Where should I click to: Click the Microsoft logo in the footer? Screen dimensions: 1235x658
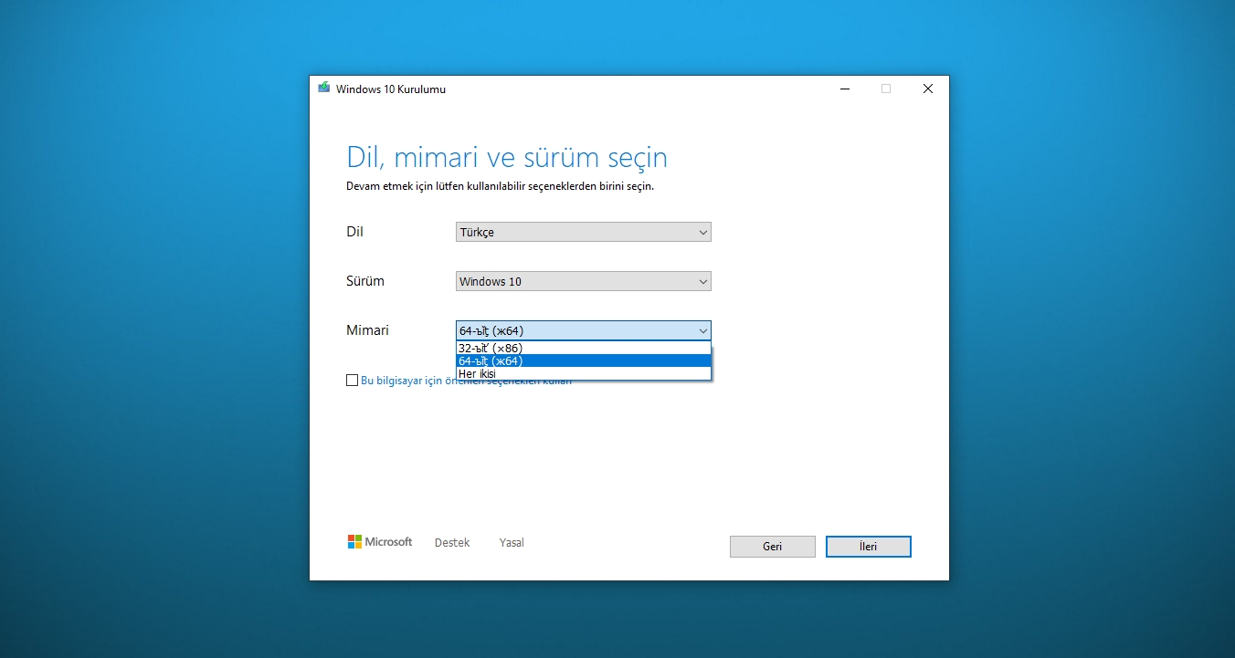coord(380,542)
